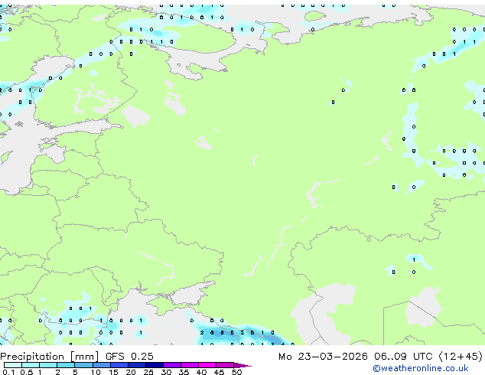The width and height of the screenshot is (485, 375).
Task: Click the '06..09 UTC' time range
Action: tap(403, 357)
